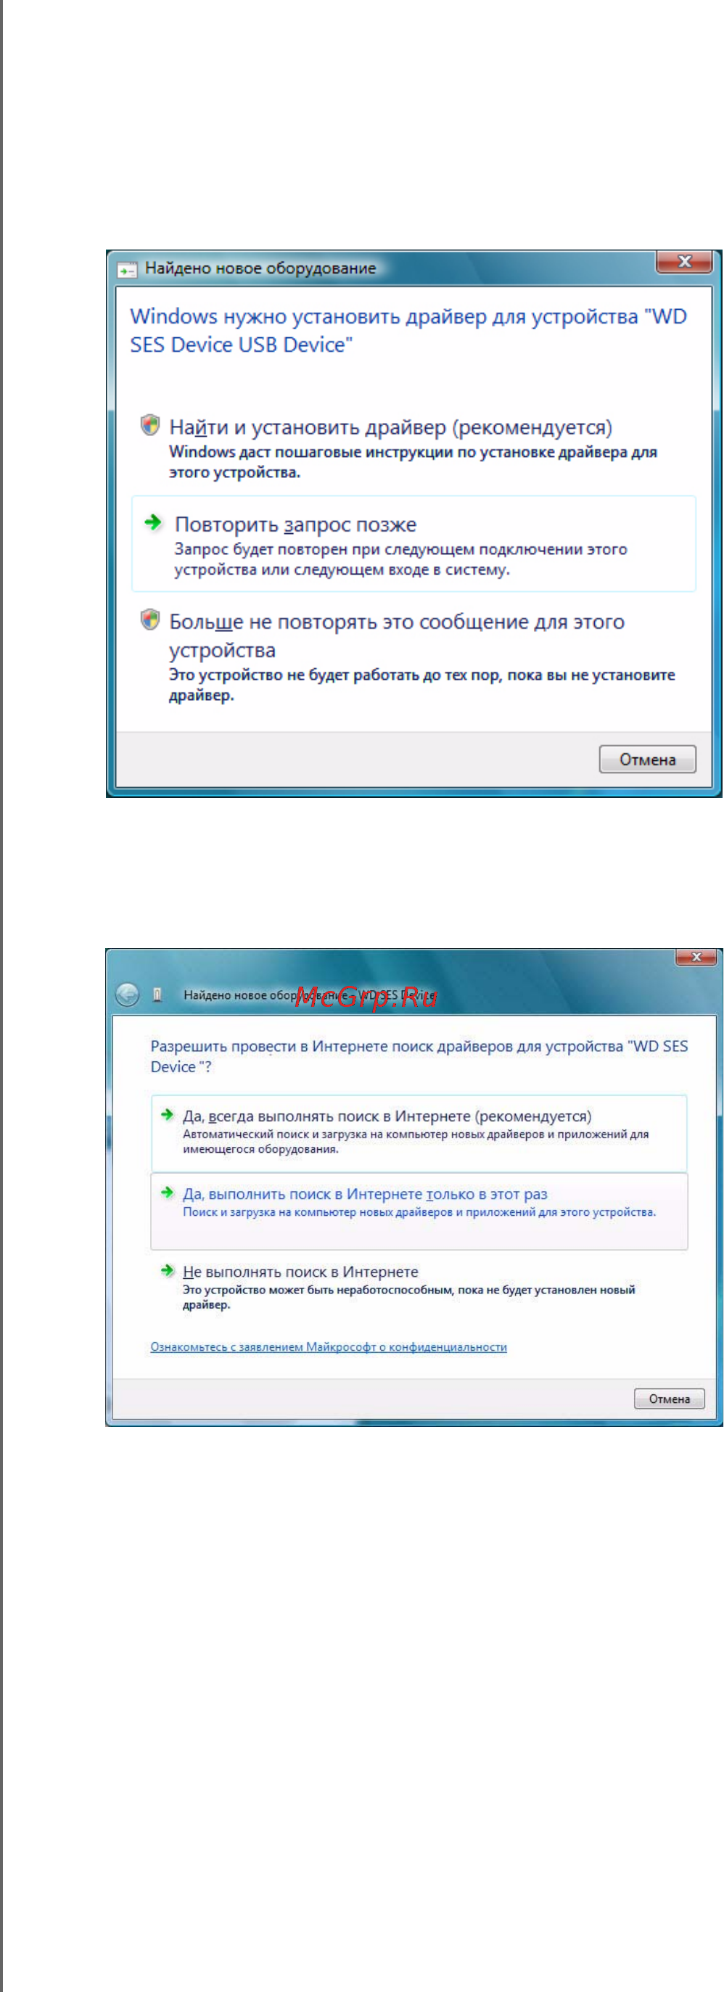Click hardware icon in first dialog title bar

127,269
